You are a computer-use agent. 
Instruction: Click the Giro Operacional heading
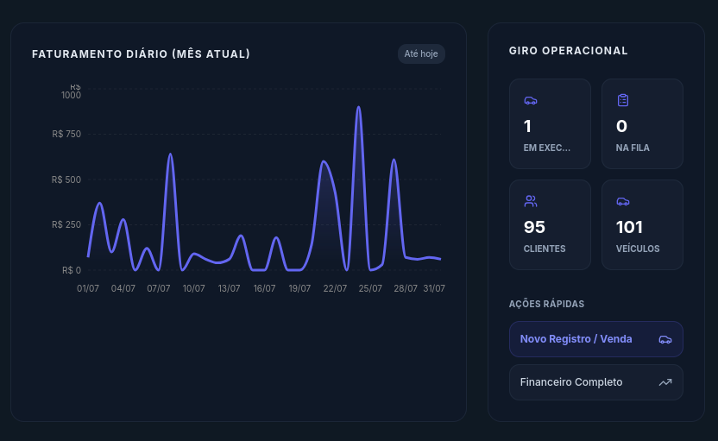pyautogui.click(x=568, y=51)
